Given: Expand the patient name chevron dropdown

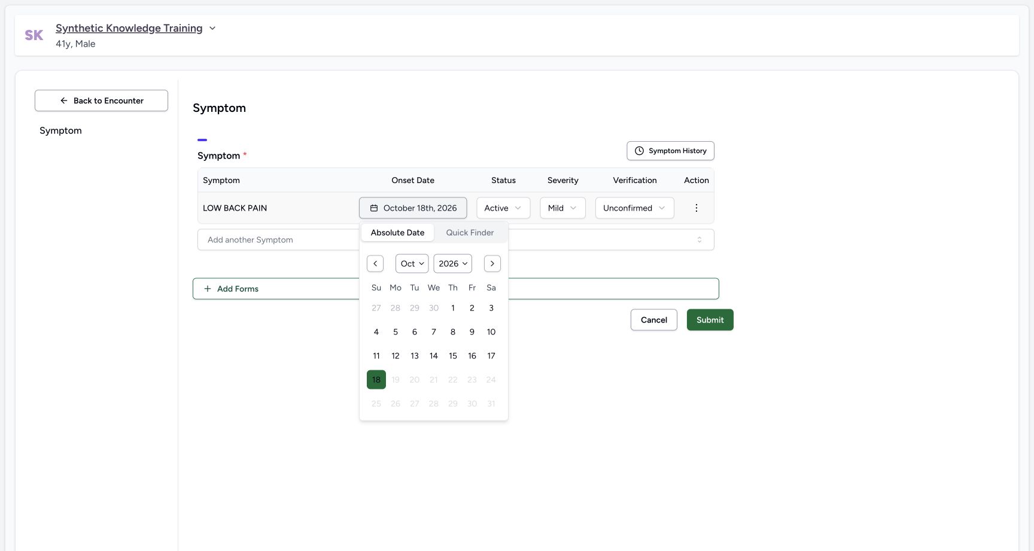Looking at the screenshot, I should pos(212,28).
